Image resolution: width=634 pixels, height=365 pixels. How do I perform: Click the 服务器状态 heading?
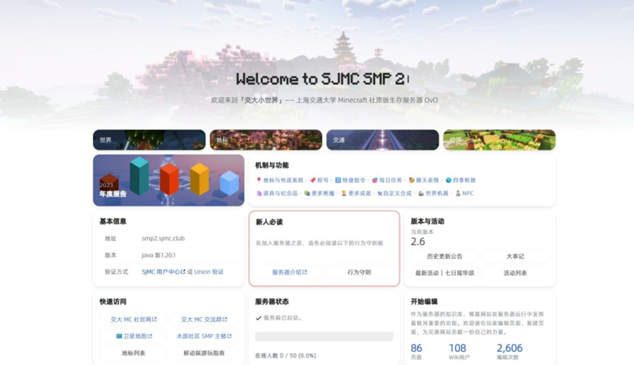pyautogui.click(x=272, y=302)
